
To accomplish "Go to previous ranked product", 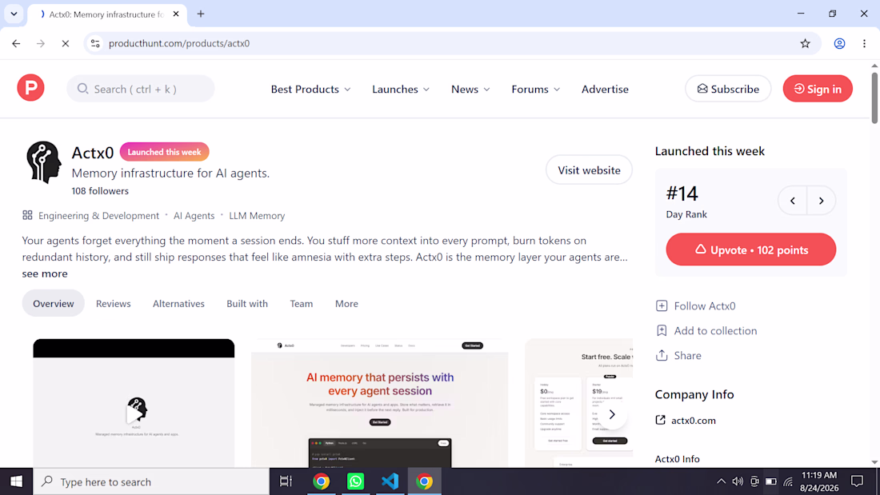I will coord(793,201).
